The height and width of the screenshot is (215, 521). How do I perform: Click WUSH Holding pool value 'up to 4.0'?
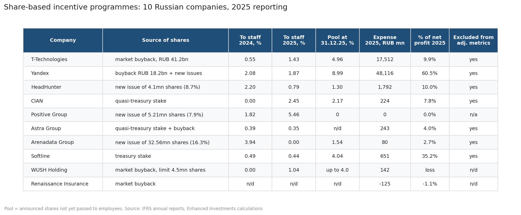(337, 170)
